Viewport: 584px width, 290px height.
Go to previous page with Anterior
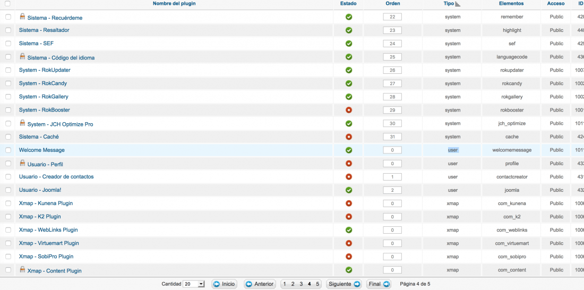260,284
